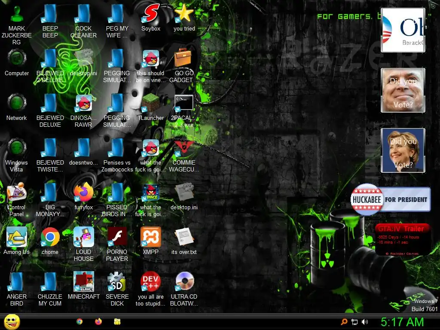Launch the TLauncher Minecraft block icon
The height and width of the screenshot is (330, 440).
point(151,103)
